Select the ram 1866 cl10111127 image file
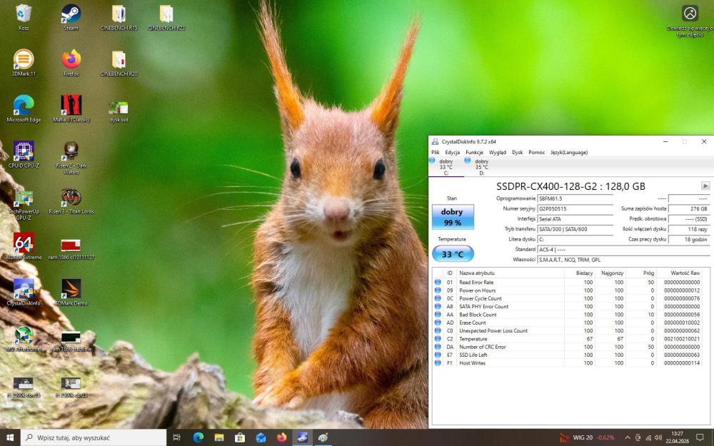This screenshot has width=714, height=446. (71, 249)
